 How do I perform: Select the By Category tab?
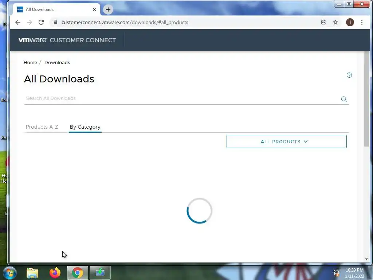point(85,127)
